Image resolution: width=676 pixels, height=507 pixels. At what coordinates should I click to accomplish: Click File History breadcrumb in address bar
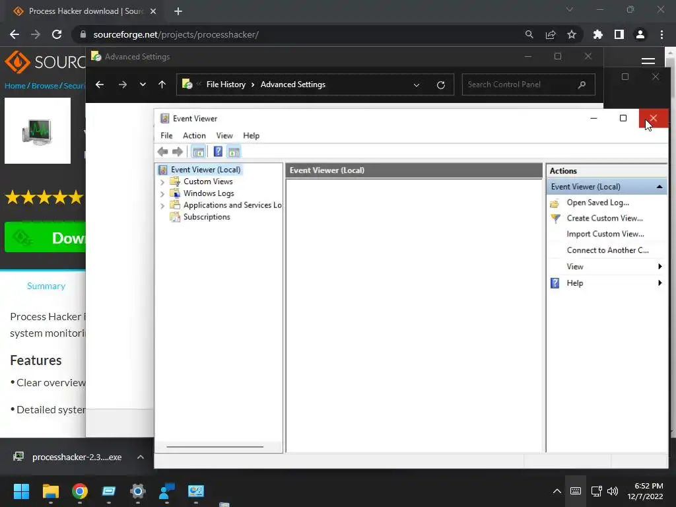pyautogui.click(x=226, y=84)
